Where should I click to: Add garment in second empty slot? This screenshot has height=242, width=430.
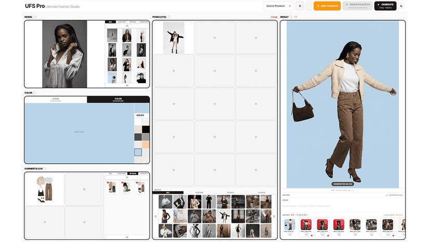[x=84, y=190]
